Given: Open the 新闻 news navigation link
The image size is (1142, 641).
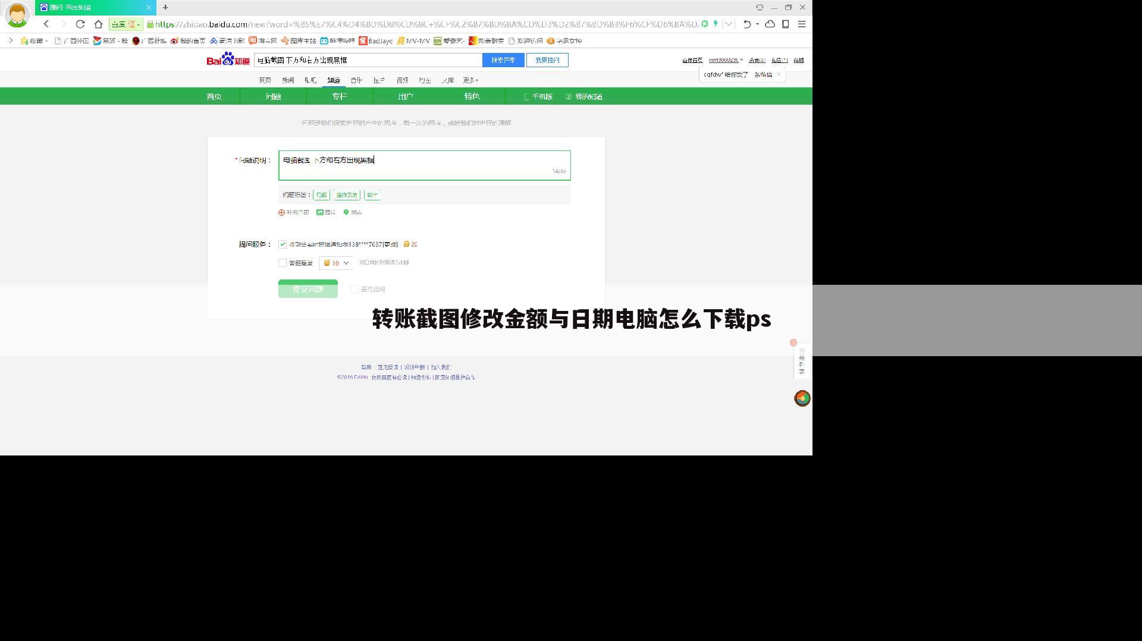Looking at the screenshot, I should pyautogui.click(x=288, y=80).
